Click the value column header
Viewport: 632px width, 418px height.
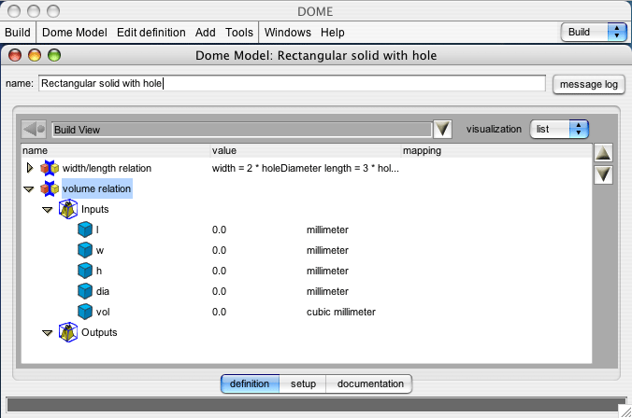pyautogui.click(x=306, y=150)
